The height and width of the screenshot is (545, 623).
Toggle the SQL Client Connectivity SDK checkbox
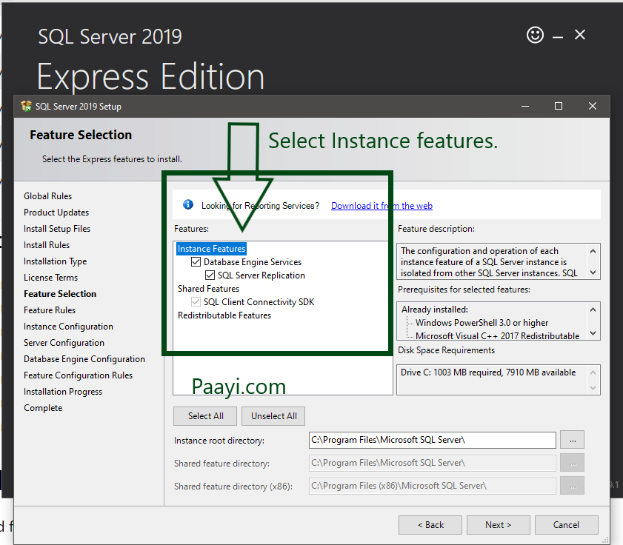coord(196,301)
